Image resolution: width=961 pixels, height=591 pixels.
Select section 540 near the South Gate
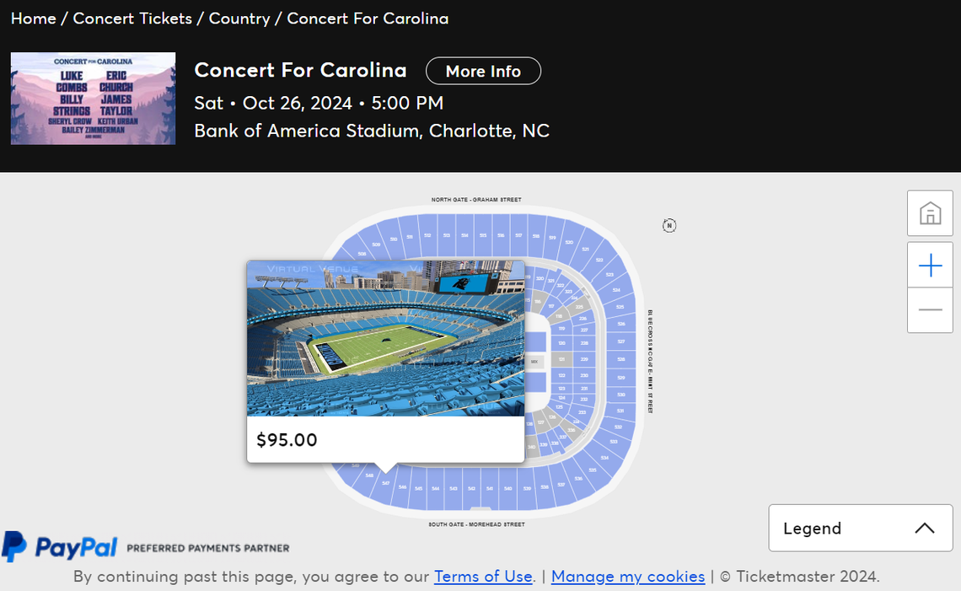click(x=507, y=489)
